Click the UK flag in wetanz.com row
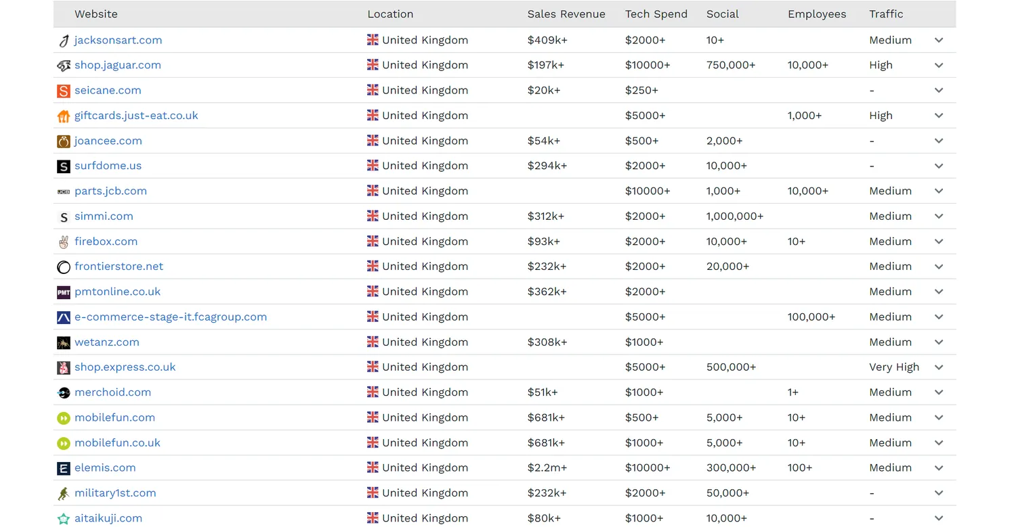The image size is (1016, 527). tap(373, 341)
